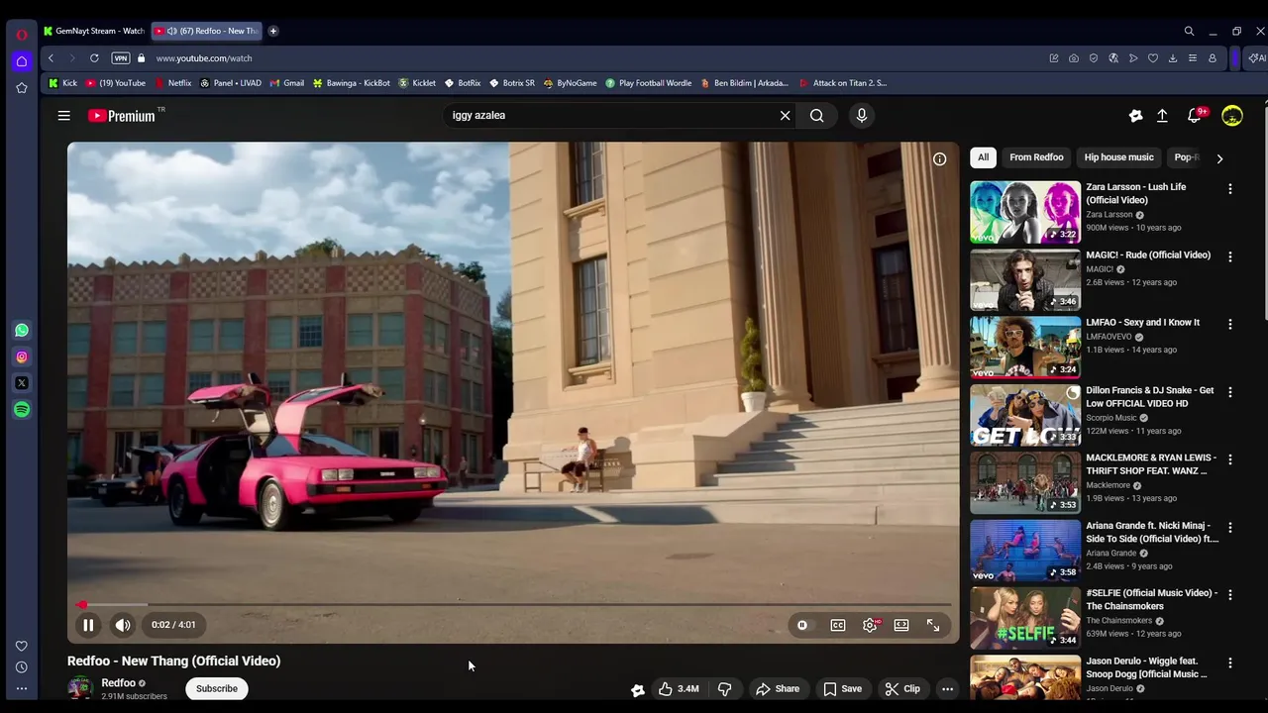Enter full screen mode
The width and height of the screenshot is (1268, 713).
click(933, 625)
